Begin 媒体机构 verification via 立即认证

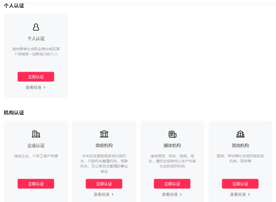[172, 184]
